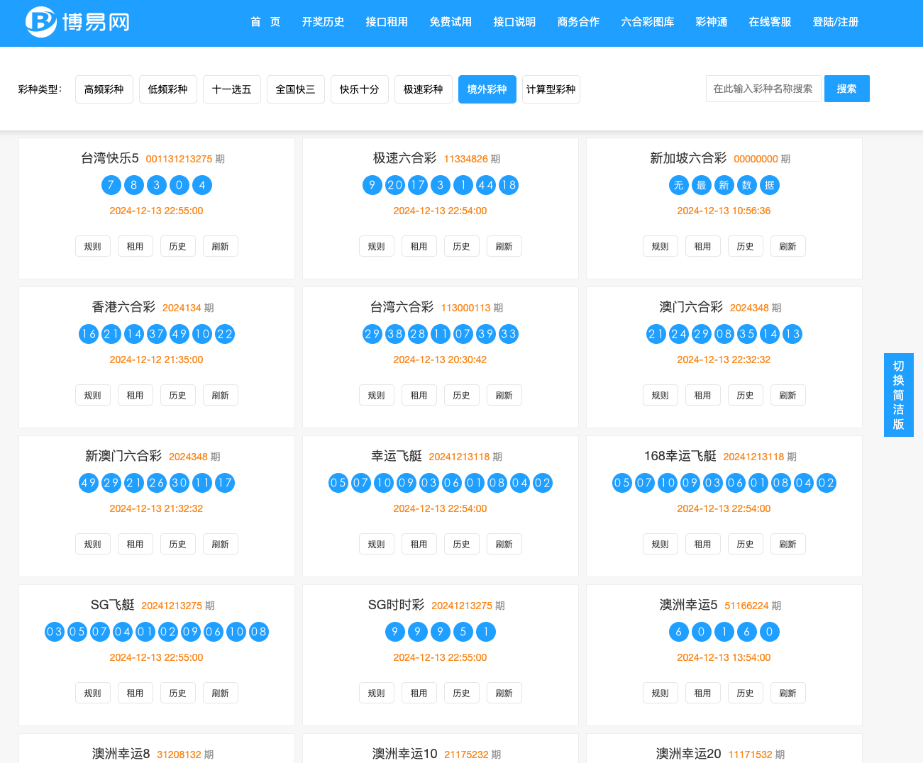
Task: Click first number ball 7 in 台湾快乐5
Action: [111, 185]
